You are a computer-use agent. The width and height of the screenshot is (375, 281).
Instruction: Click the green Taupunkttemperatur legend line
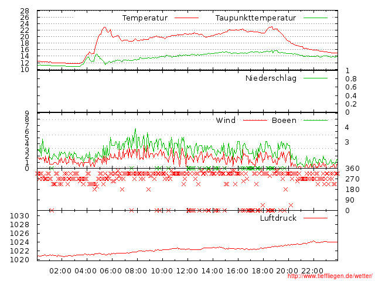point(315,18)
